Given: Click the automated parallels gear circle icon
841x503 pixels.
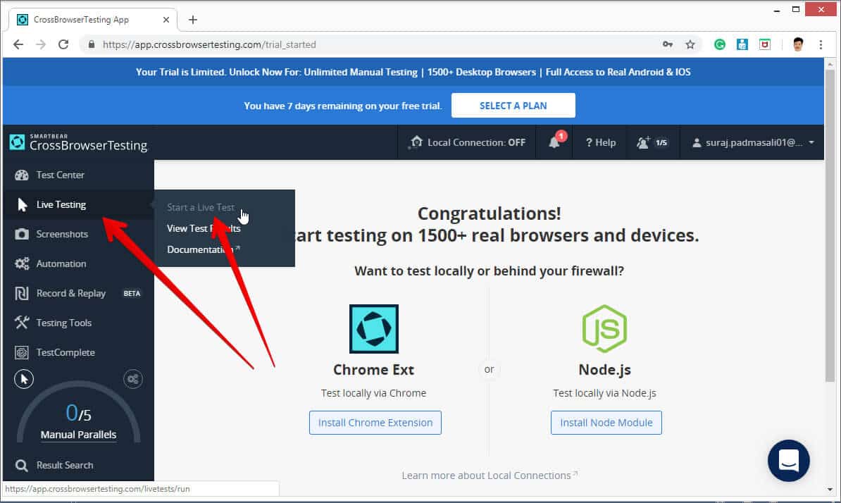Looking at the screenshot, I should pos(132,379).
